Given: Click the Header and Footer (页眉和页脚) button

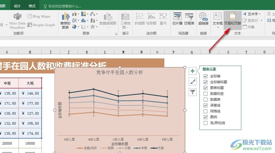Looking at the screenshot, I should pos(232,19).
